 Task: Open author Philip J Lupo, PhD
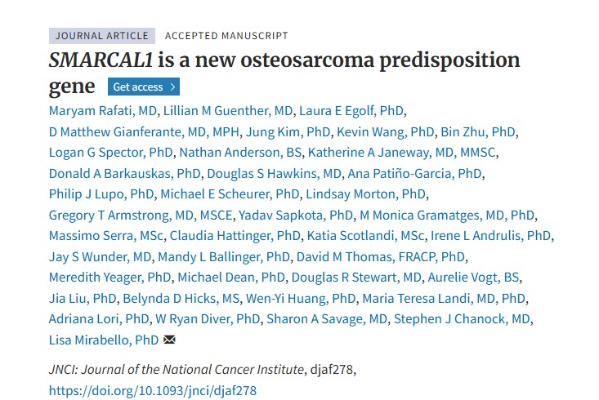pos(101,194)
